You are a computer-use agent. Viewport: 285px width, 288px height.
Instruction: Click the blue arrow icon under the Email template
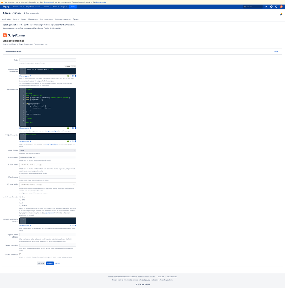[x=71, y=128]
